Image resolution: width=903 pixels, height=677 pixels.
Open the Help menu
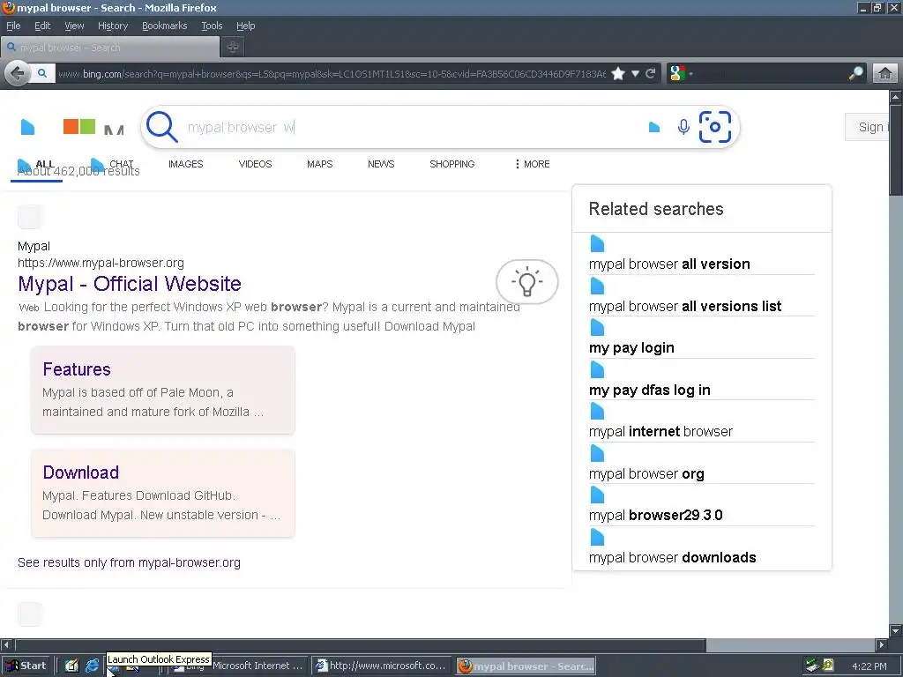pos(245,26)
